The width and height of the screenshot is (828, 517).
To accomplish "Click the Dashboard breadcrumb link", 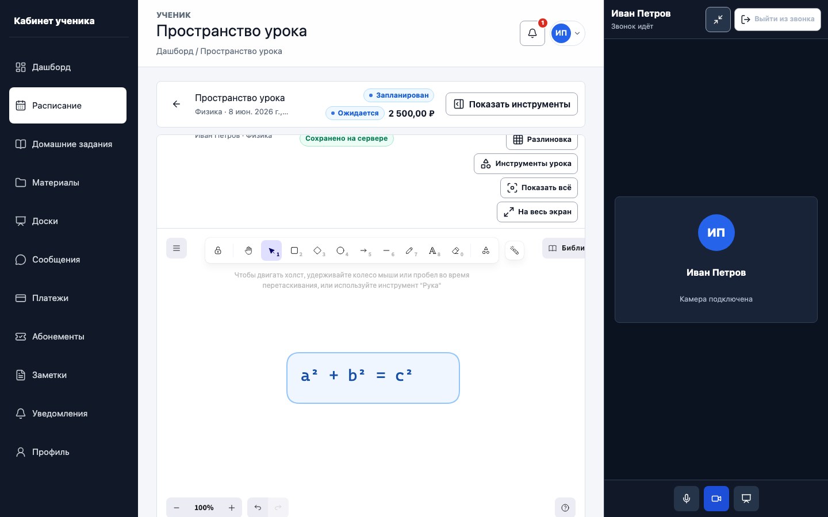I will pos(175,51).
